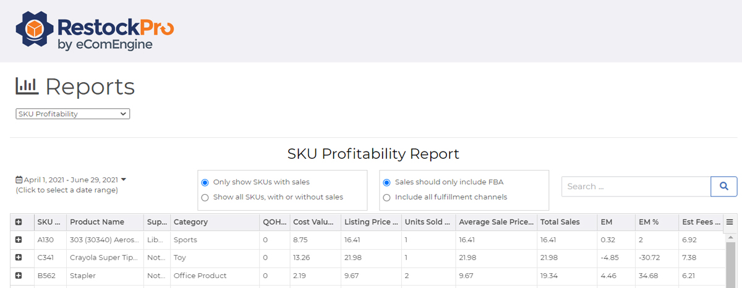The height and width of the screenshot is (288, 742).
Task: Click the Search text field
Action: click(636, 186)
